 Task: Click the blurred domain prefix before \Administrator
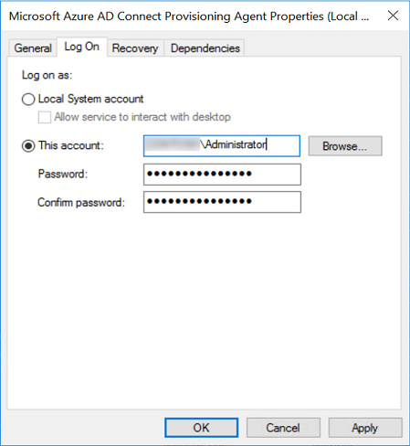tap(173, 144)
